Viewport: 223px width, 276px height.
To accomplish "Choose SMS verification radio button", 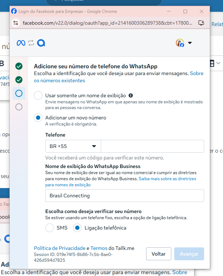I will point(50,228).
